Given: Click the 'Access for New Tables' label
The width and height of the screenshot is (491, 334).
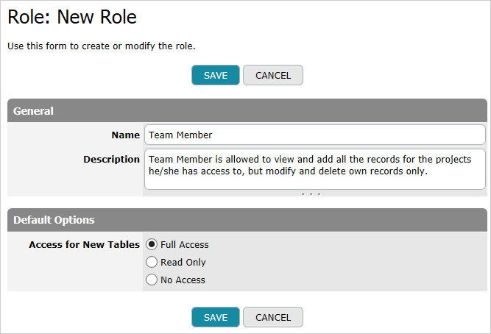Looking at the screenshot, I should pos(84,244).
